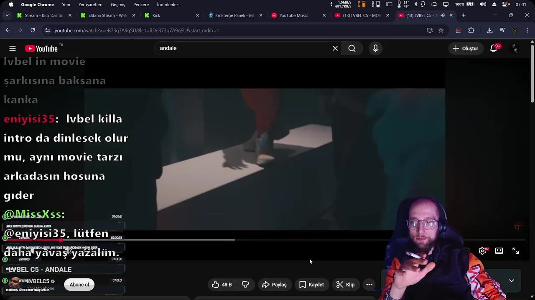Open the Chrome three-dot menu
This screenshot has height=300, width=535.
[527, 30]
